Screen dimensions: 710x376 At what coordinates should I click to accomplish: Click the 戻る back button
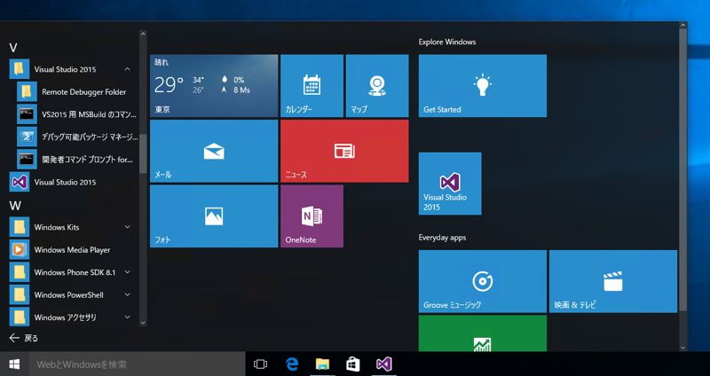24,338
